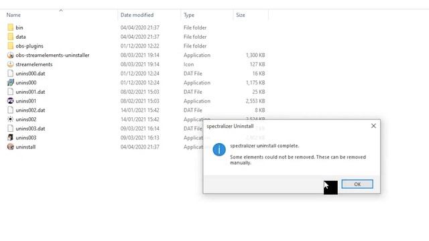Click the 04/04/2020 21:37 date of uninstall

140,147
